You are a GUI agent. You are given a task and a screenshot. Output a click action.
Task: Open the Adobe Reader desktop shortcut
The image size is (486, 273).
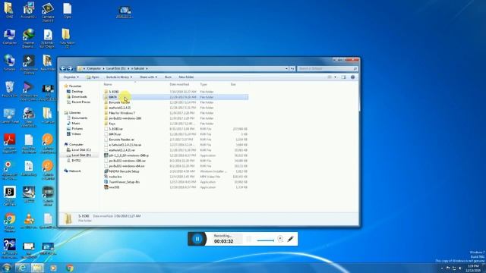click(x=10, y=143)
